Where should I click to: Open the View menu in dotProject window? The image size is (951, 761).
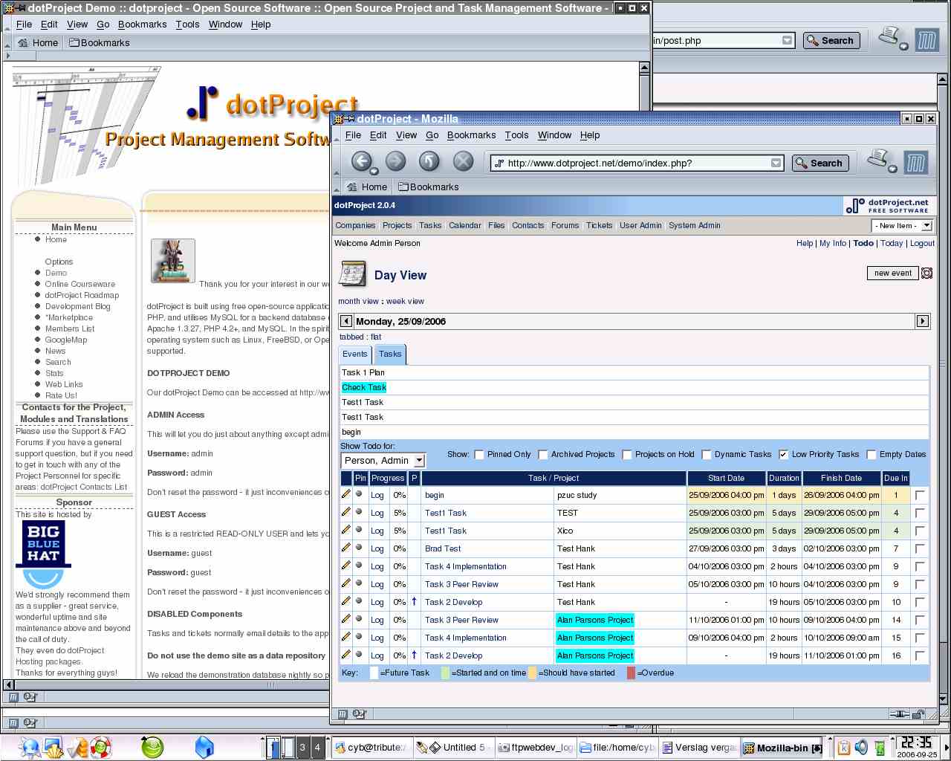[x=406, y=135]
